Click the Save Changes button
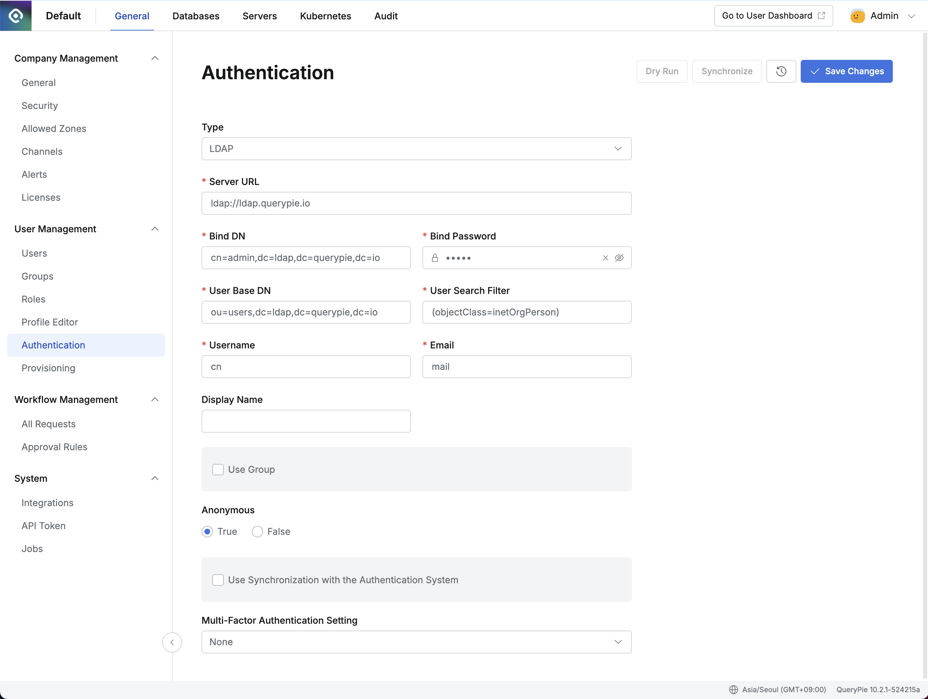The height and width of the screenshot is (699, 928). [x=847, y=71]
